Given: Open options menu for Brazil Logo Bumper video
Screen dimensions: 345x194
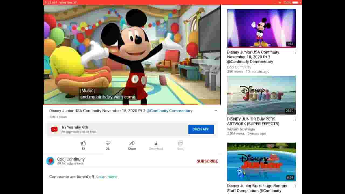Looking at the screenshot, I should (x=295, y=186).
